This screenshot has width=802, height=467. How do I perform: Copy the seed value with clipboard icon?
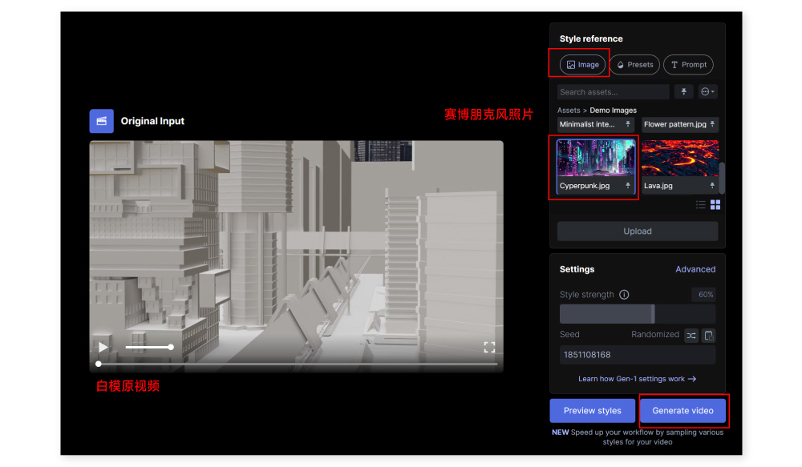click(x=708, y=336)
